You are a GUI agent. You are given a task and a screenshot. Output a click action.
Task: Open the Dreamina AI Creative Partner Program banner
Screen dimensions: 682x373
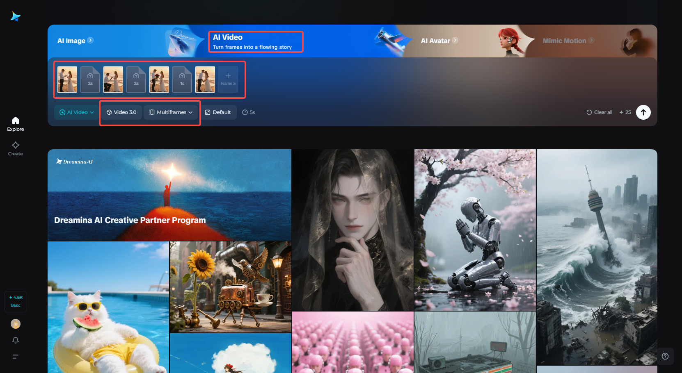click(169, 195)
